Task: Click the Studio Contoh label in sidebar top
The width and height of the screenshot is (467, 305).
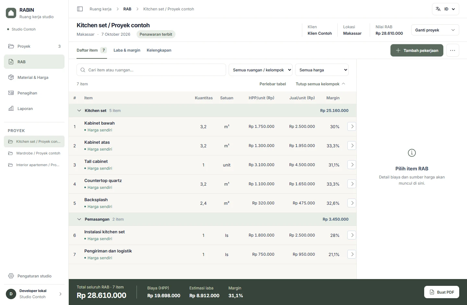Action: click(24, 29)
